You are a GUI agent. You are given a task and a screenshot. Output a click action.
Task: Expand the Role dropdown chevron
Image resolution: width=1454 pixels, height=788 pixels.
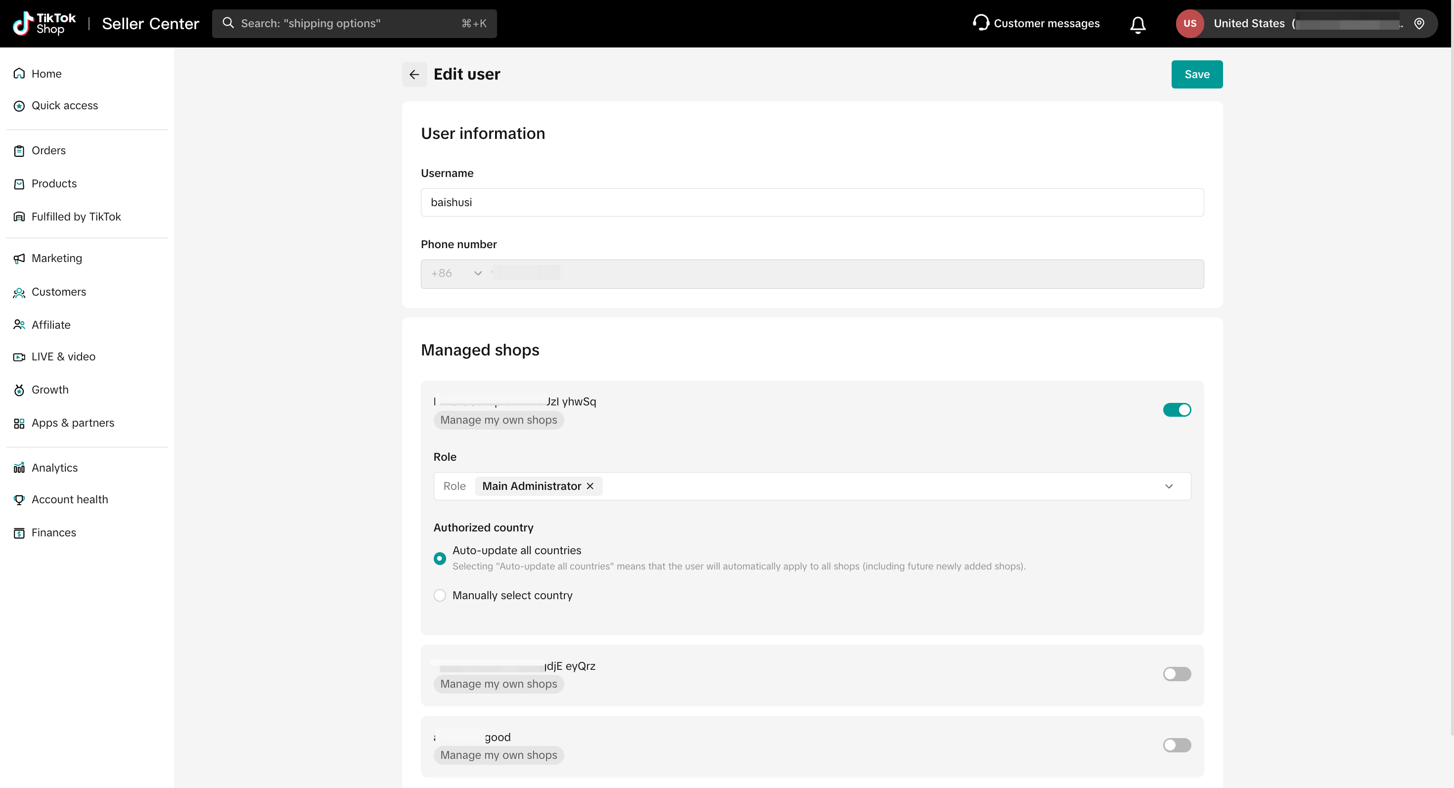tap(1168, 486)
